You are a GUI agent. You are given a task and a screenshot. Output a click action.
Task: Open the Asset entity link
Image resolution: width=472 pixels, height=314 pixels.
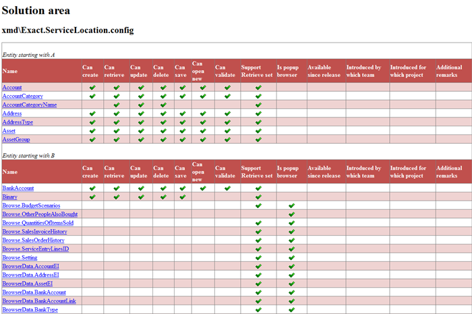(9, 131)
